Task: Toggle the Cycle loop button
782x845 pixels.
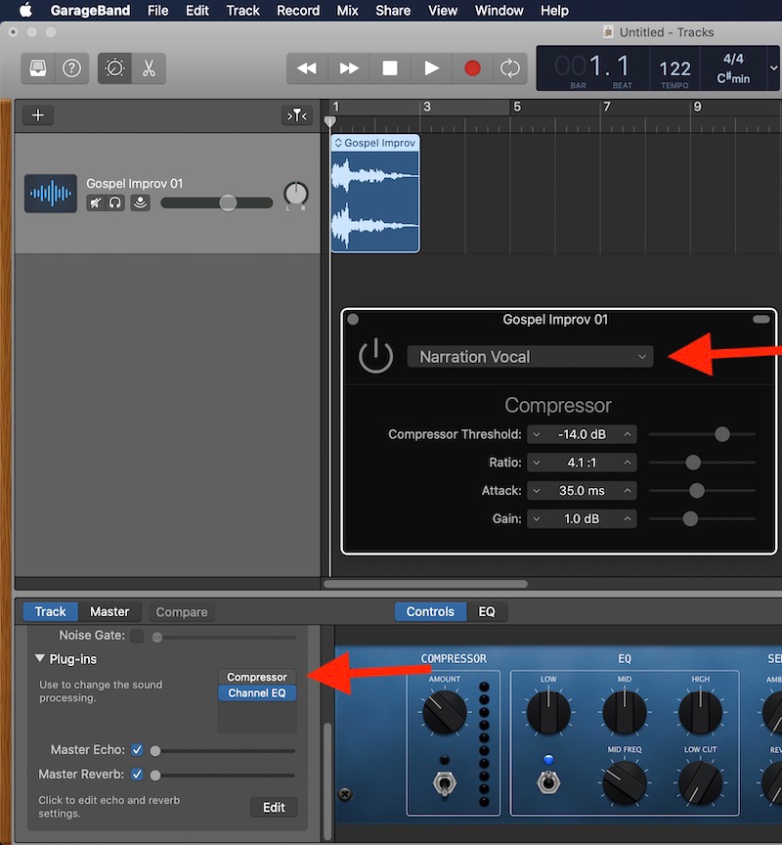Action: pos(510,68)
